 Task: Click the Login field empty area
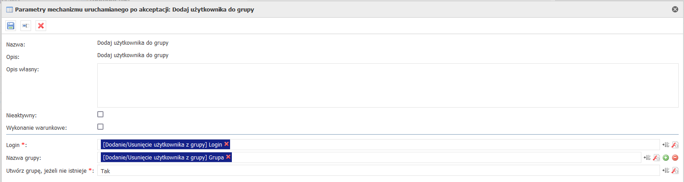pyautogui.click(x=444, y=144)
